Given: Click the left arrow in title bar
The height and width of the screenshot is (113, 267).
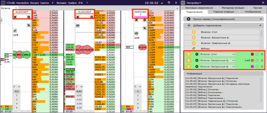Looking at the screenshot, I should (52, 3).
